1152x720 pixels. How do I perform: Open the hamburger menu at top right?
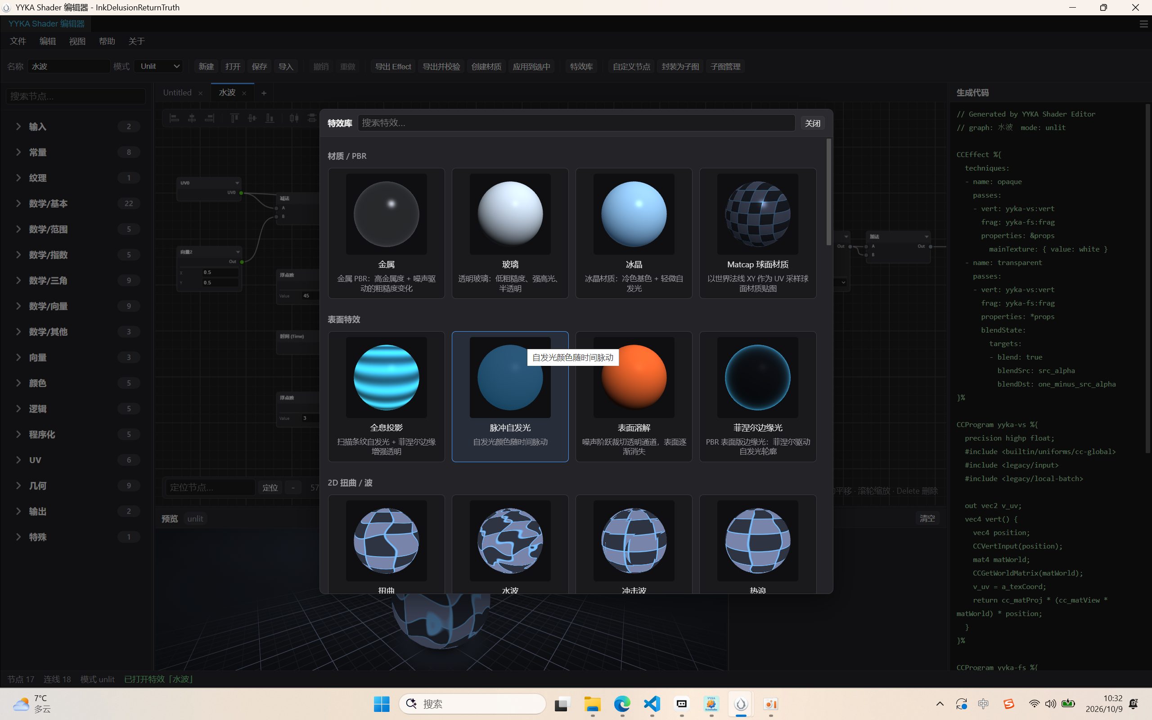click(x=1143, y=24)
